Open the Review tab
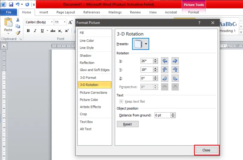The image size is (243, 160). 135,12
